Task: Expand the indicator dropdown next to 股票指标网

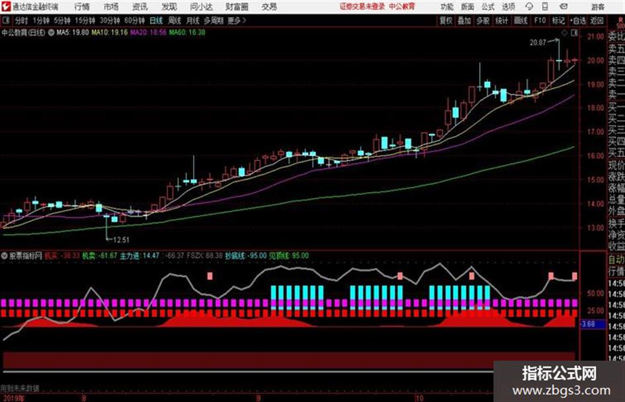Action: pyautogui.click(x=4, y=256)
